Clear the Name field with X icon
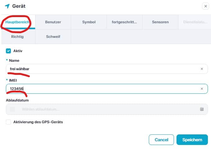Viewport: 211px width, 149px height. pyautogui.click(x=202, y=69)
